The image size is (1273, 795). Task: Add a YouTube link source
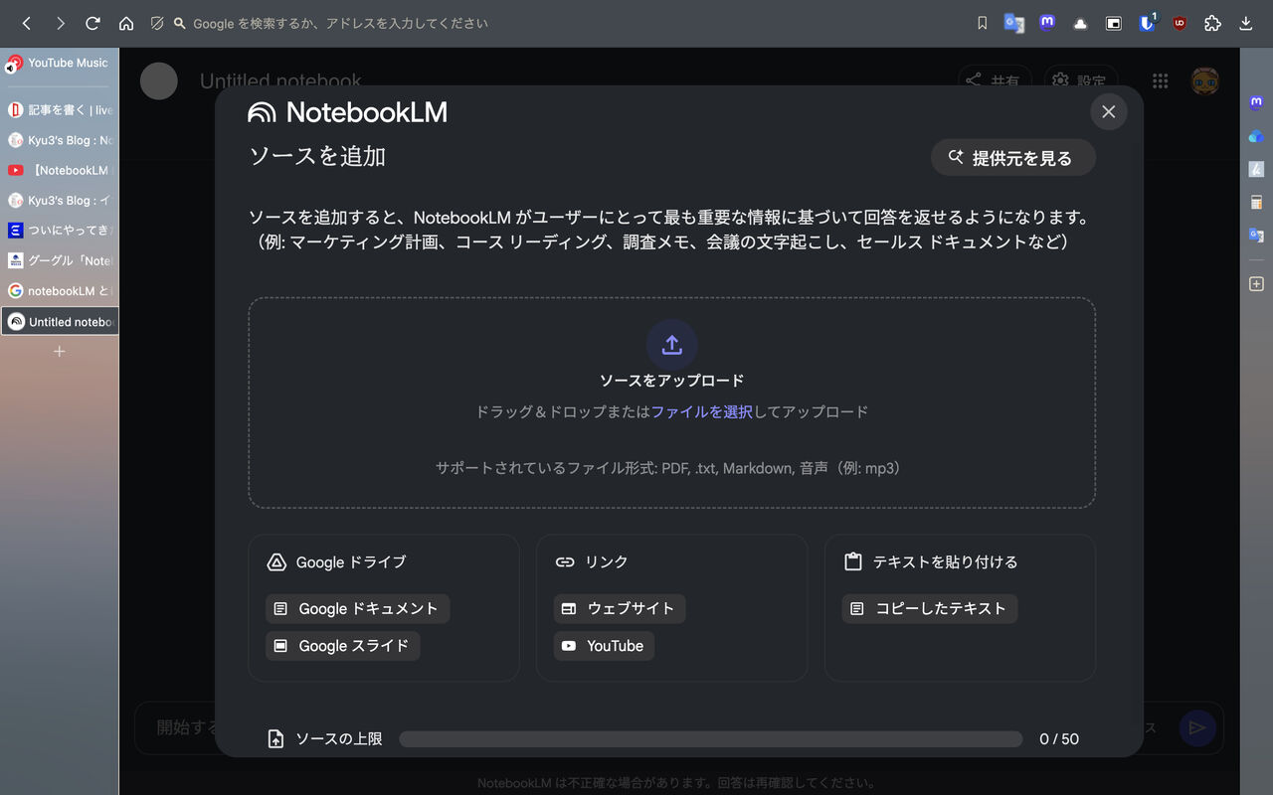tap(604, 646)
